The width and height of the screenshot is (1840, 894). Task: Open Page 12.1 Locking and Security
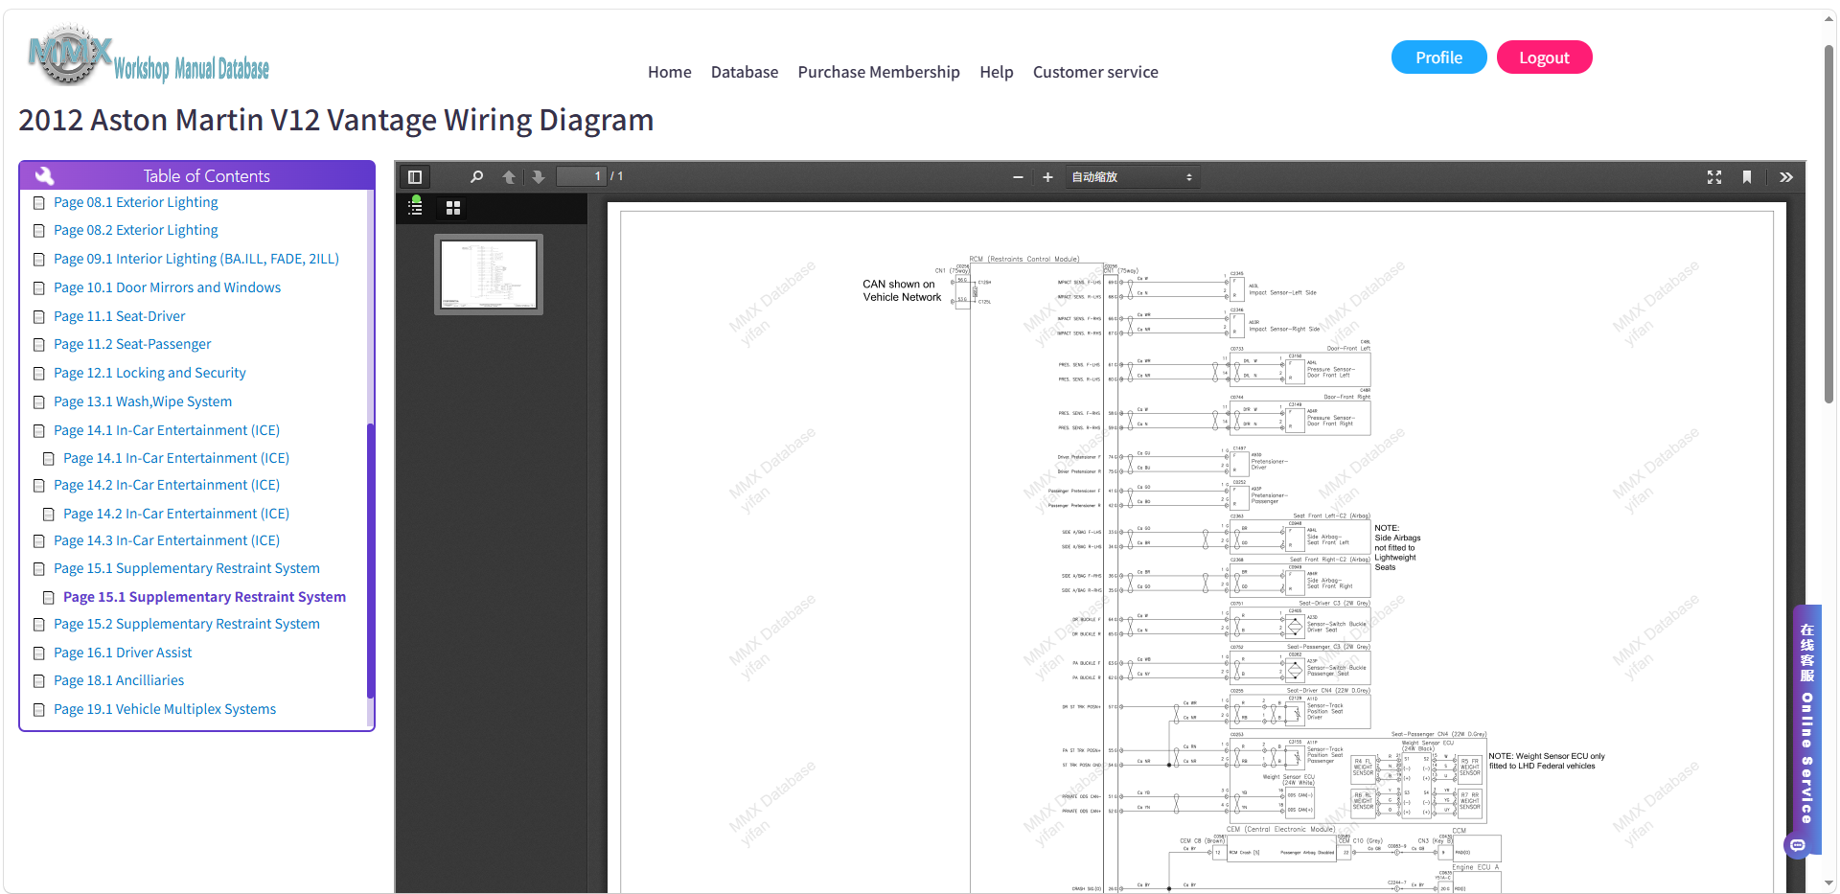(x=149, y=373)
